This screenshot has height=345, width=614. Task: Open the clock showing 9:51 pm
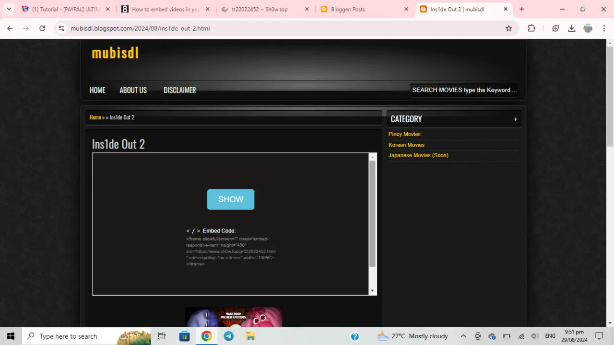(574, 336)
